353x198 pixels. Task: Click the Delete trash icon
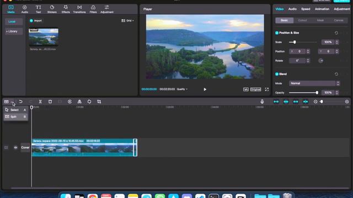(x=50, y=102)
